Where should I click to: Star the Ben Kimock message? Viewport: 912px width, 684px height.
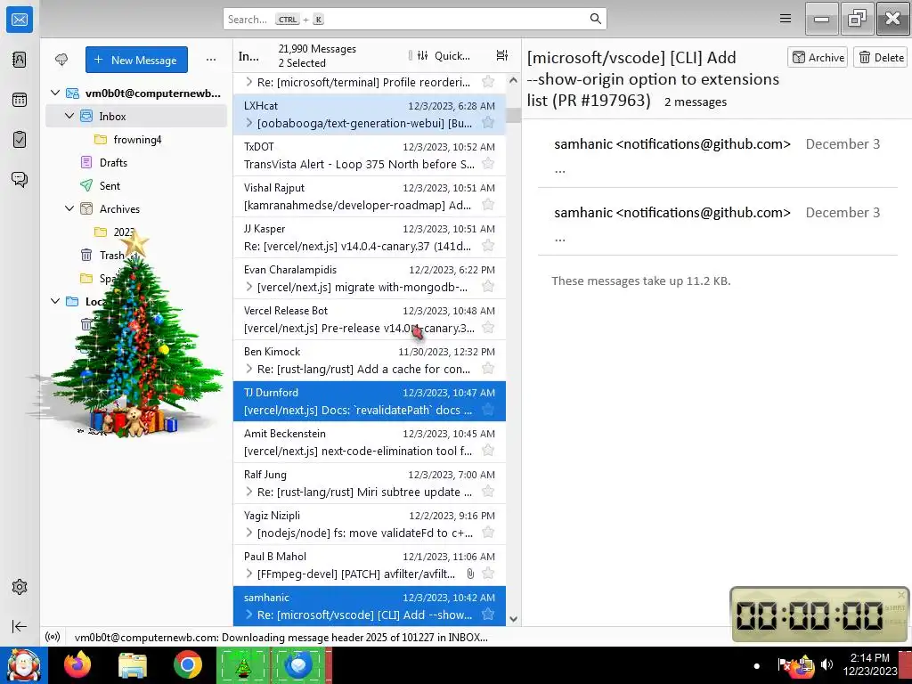pyautogui.click(x=489, y=369)
